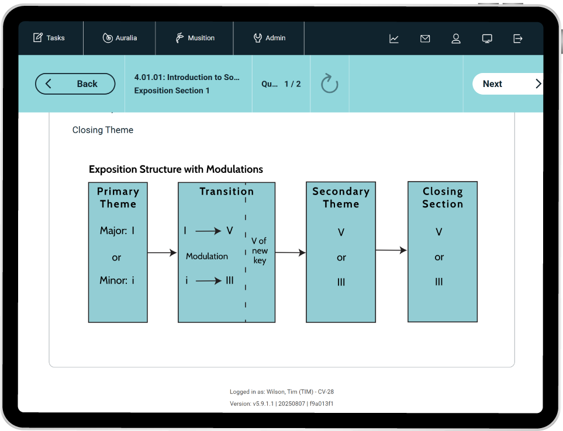Open the Musition tab

point(195,38)
